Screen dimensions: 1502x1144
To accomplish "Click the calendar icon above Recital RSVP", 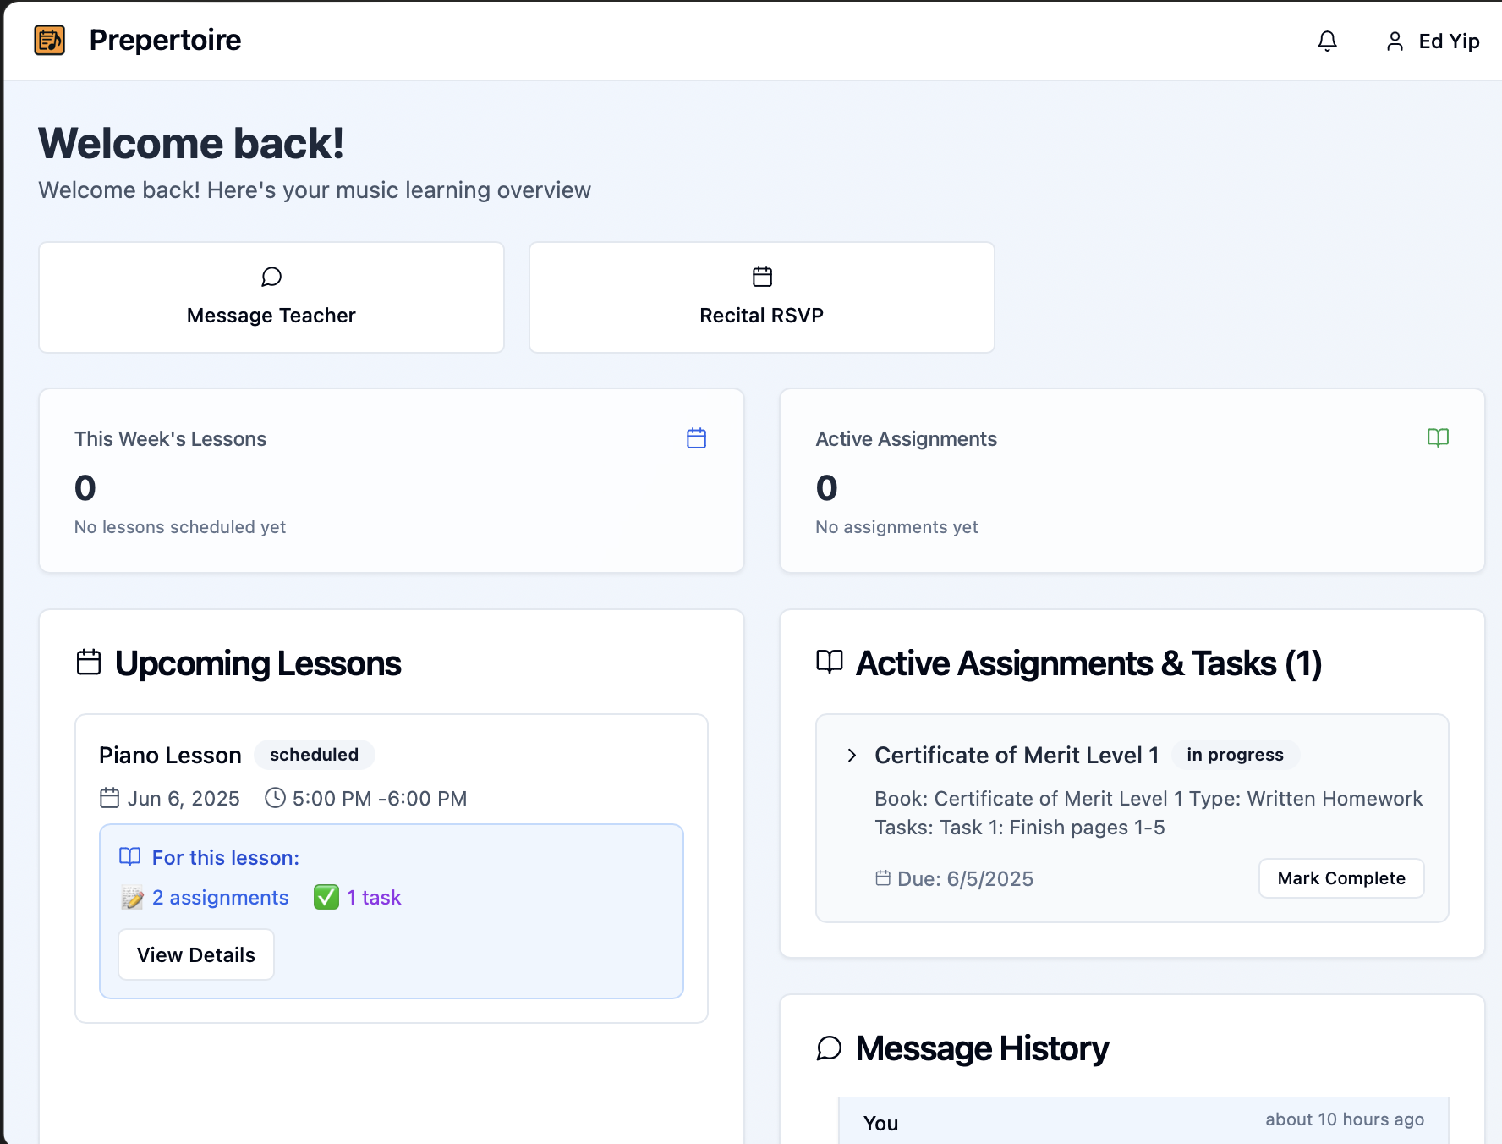I will point(760,277).
